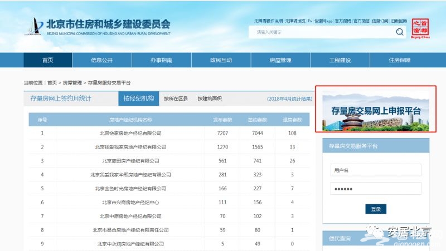
Task: Click 北京我爱我家房地产经纪有限公司 row name
Action: pos(130,147)
